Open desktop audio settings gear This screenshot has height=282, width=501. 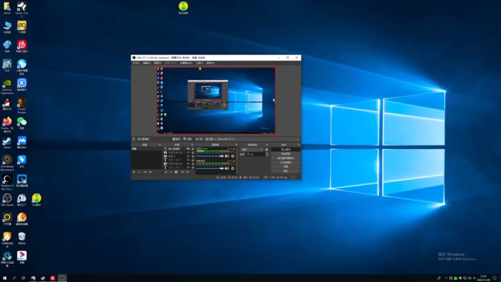click(232, 168)
